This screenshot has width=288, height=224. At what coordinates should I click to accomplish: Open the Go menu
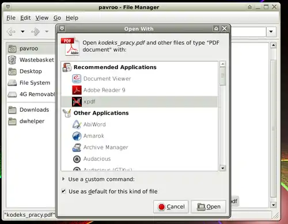(57, 18)
